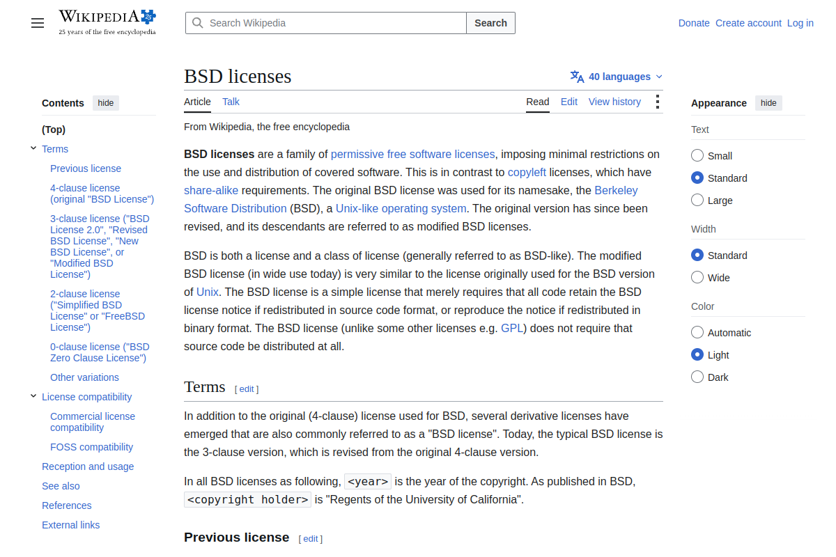Image resolution: width=836 pixels, height=557 pixels.
Task: Collapse the Terms section in contents
Action: point(33,148)
